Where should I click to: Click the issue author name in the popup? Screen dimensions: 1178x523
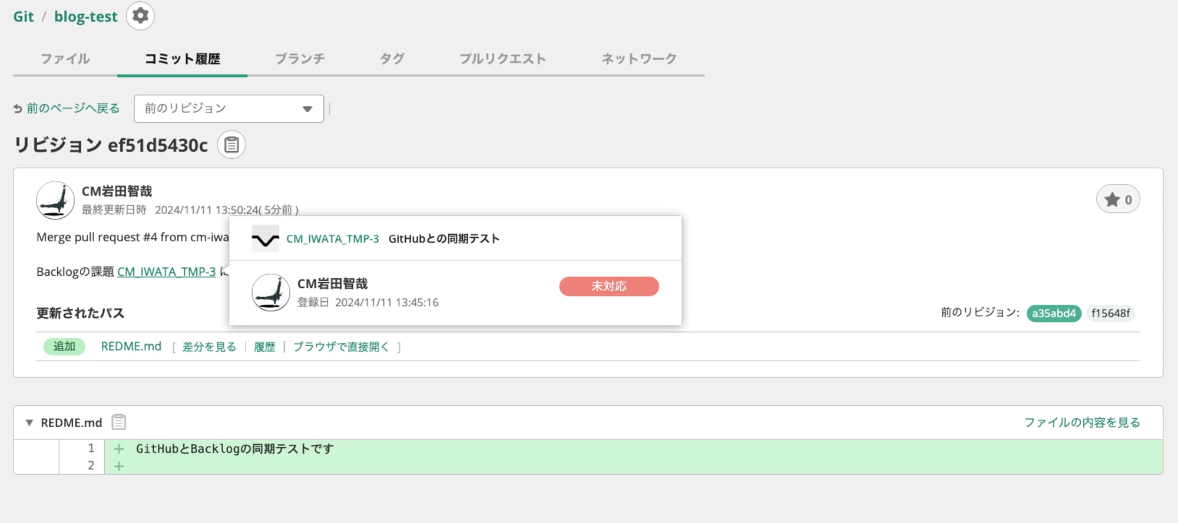332,284
